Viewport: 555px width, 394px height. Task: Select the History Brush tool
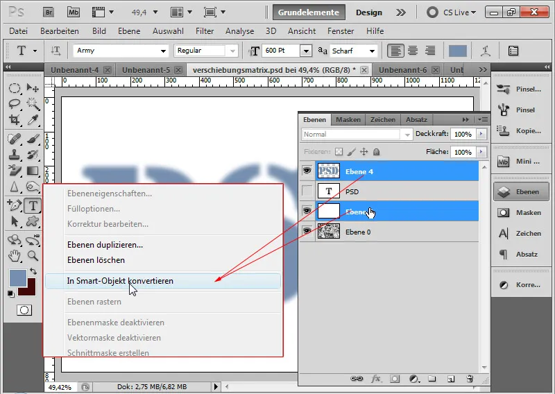click(33, 155)
